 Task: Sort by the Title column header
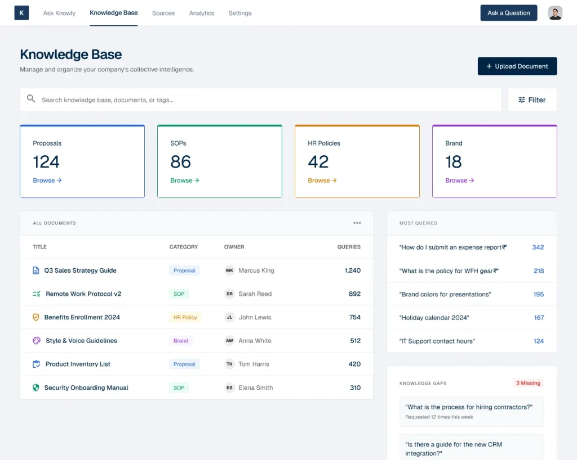[x=40, y=247]
